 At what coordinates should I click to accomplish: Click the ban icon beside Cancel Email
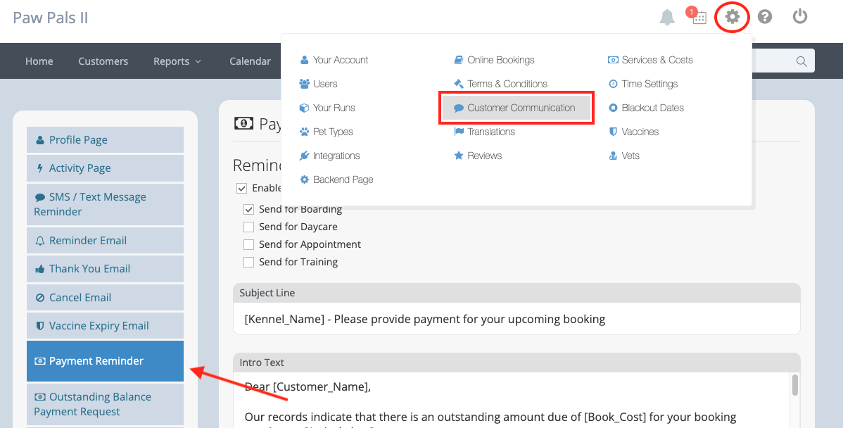40,298
